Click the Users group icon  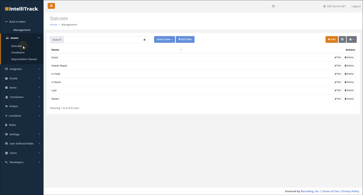(x=6, y=153)
